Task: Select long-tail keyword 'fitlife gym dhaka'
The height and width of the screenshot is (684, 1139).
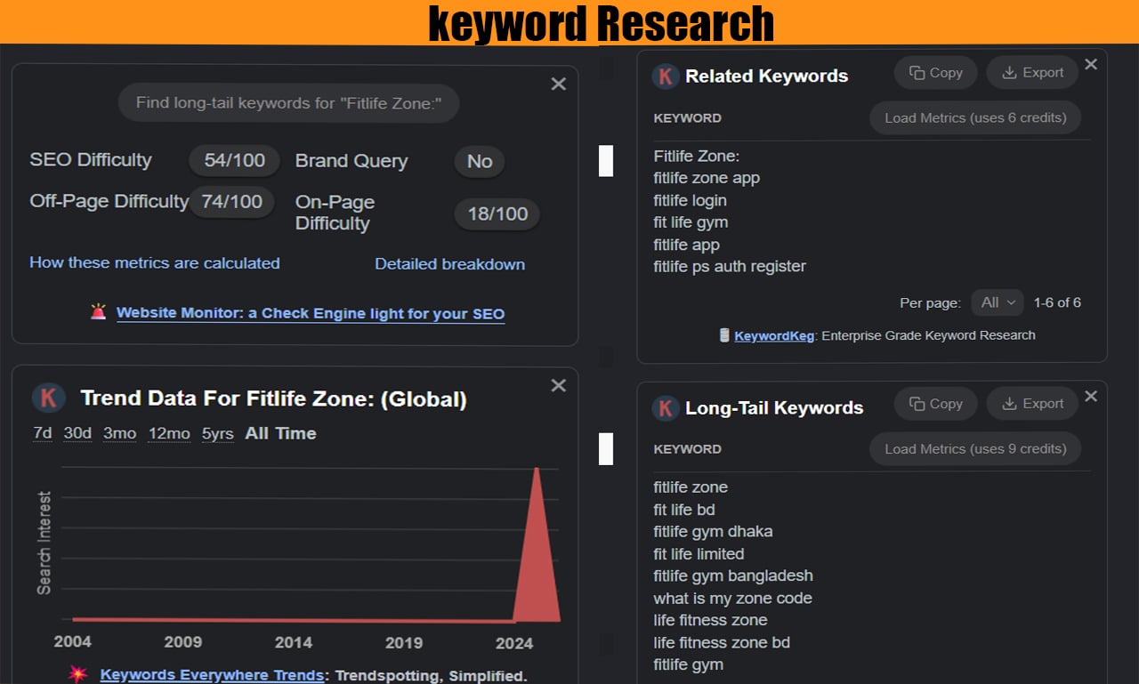Action: click(713, 532)
